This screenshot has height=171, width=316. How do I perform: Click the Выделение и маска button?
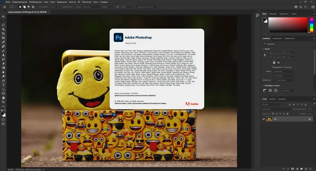click(x=146, y=7)
